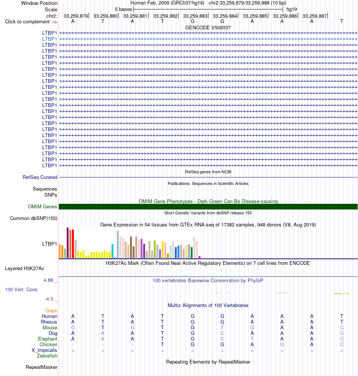Click the cyan bar in GTEx expression chart
Image resolution: width=358 pixels, height=376 pixels.
click(112, 251)
